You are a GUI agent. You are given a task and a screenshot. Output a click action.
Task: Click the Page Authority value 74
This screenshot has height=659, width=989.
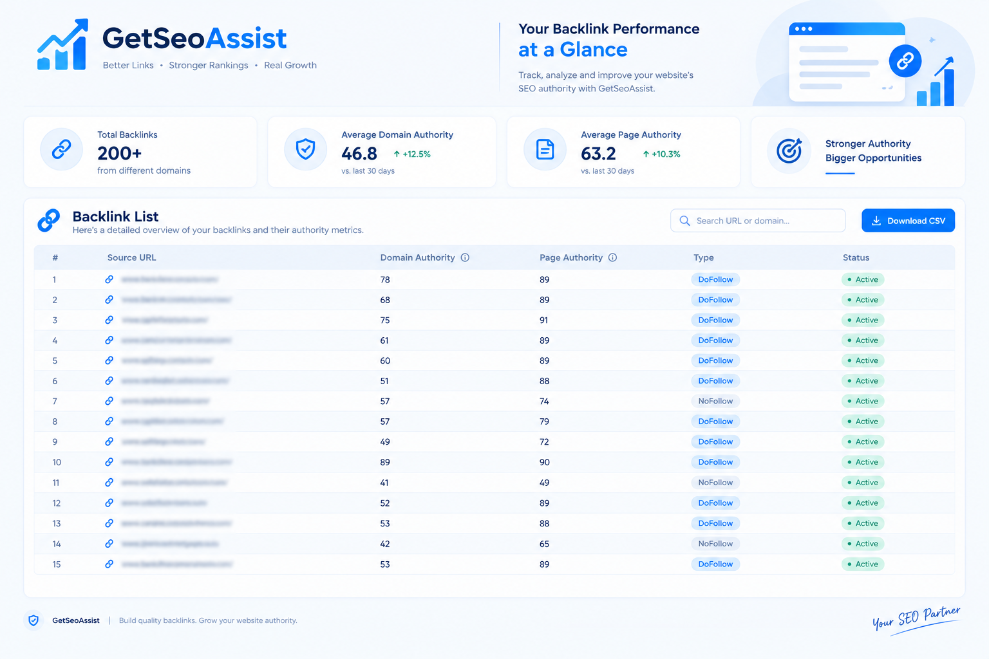coord(545,401)
